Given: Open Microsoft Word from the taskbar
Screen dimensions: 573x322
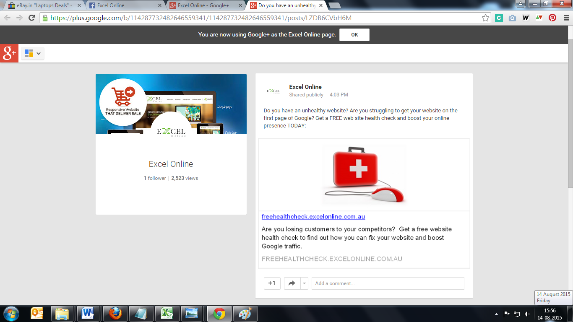Looking at the screenshot, I should 88,314.
